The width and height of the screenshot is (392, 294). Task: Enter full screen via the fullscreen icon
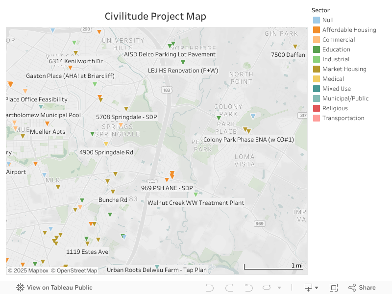334,288
